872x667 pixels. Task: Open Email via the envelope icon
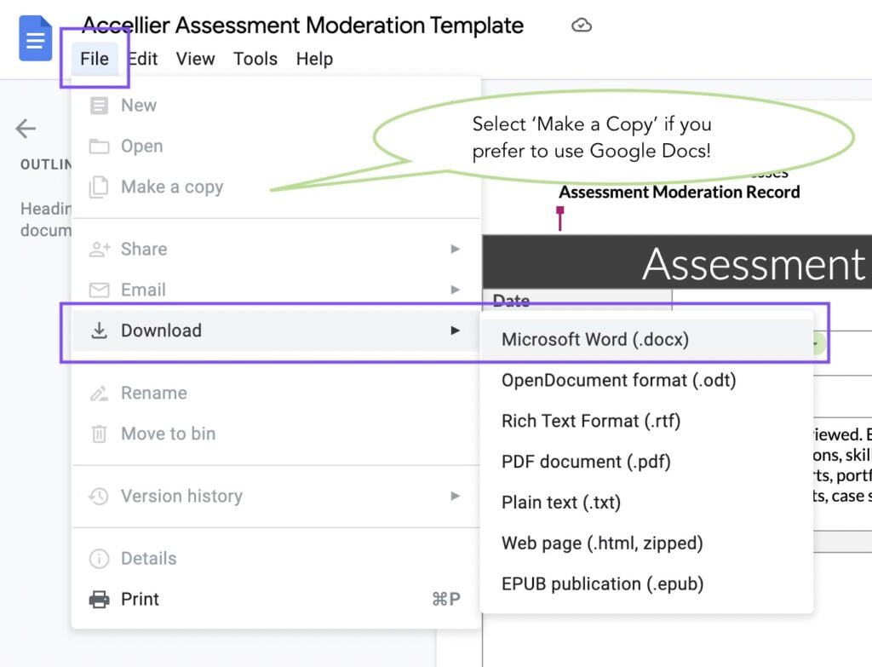point(100,290)
